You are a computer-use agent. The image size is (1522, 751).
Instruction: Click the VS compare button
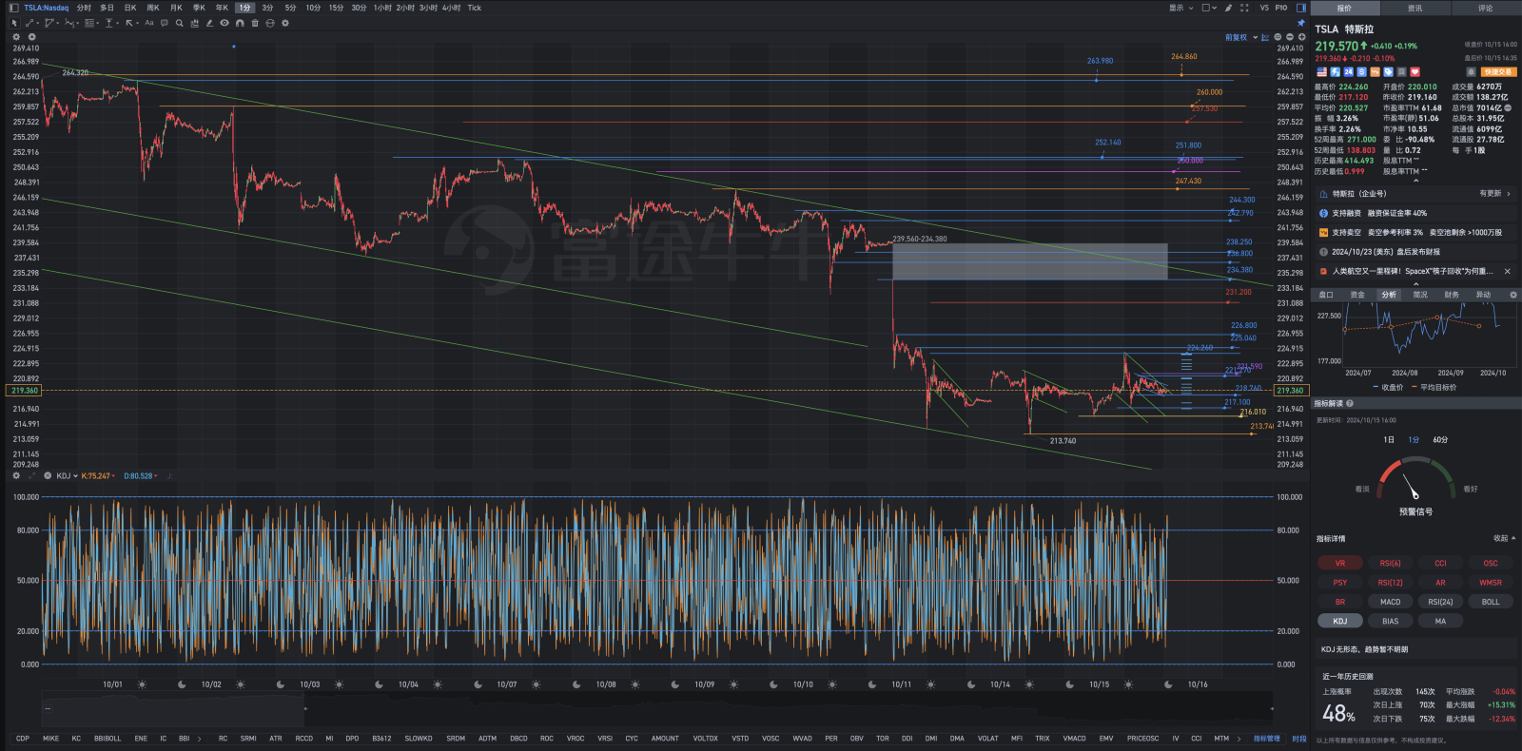[1264, 8]
